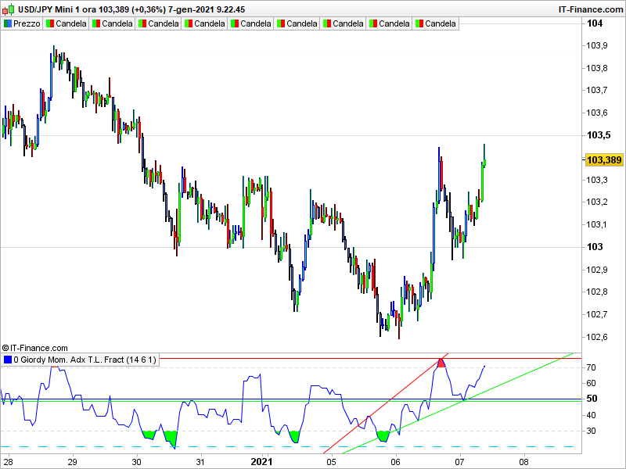This screenshot has width=626, height=469.
Task: Click the 103,7 price axis label
Action: pyautogui.click(x=597, y=90)
